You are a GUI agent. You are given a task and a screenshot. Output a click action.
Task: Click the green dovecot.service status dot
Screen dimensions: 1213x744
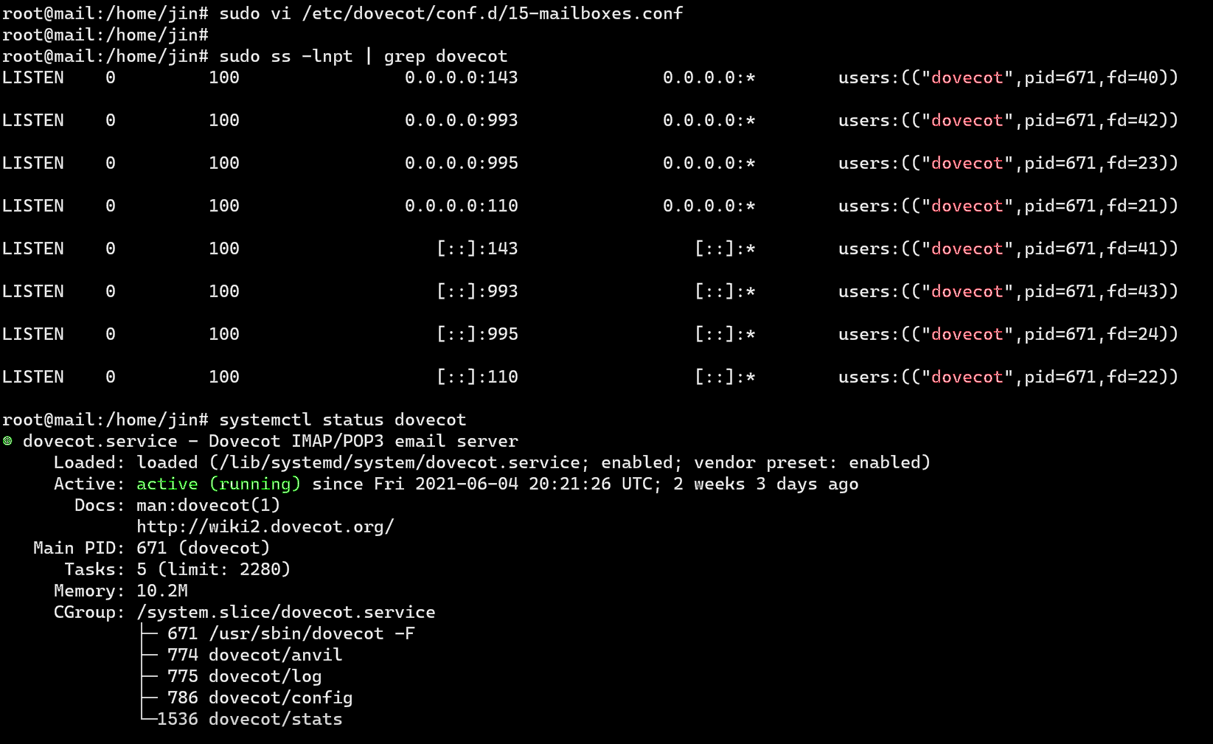coord(7,441)
